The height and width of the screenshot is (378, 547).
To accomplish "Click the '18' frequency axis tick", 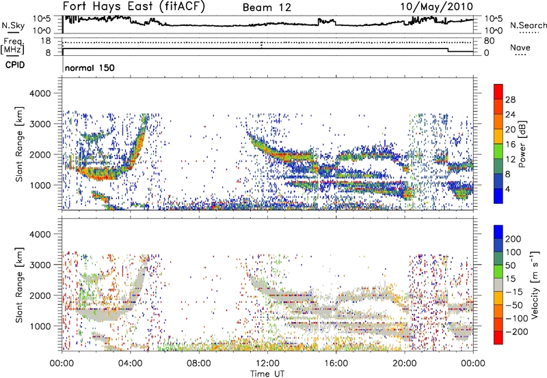I will [46, 41].
